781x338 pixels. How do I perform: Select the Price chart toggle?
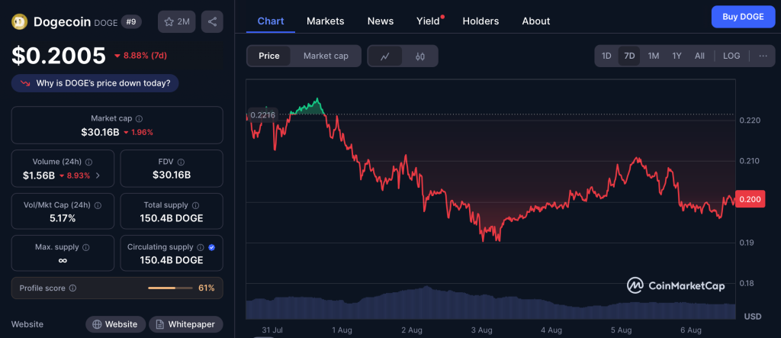pyautogui.click(x=269, y=56)
